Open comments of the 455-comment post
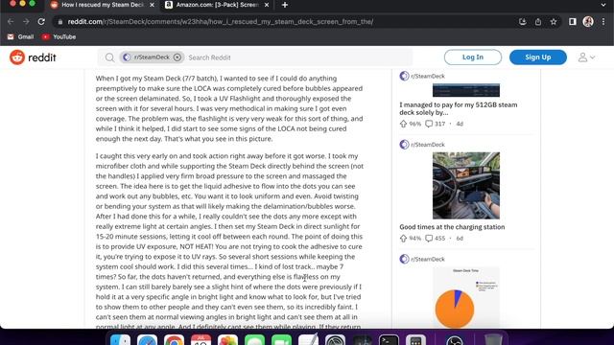 tap(435, 239)
